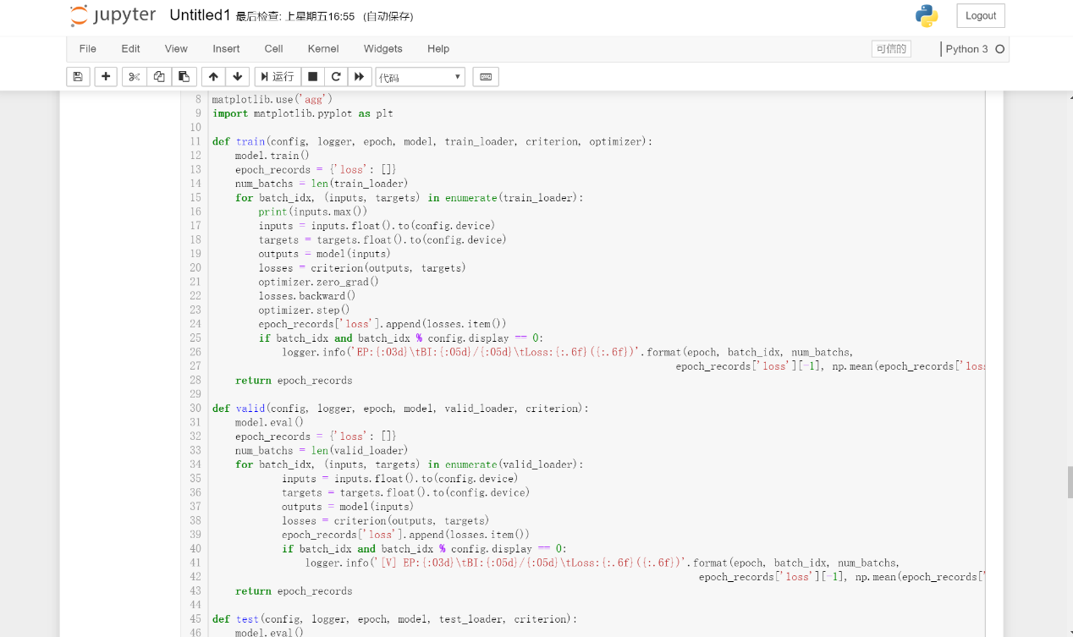Open the Help menu
The height and width of the screenshot is (637, 1073).
click(x=438, y=49)
